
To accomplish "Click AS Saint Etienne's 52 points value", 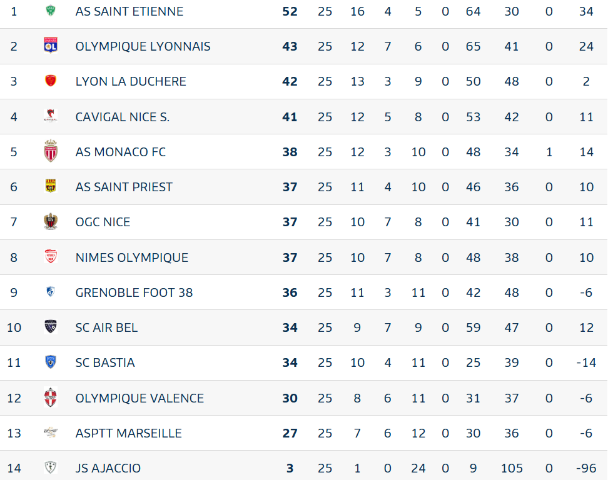I will [x=290, y=11].
